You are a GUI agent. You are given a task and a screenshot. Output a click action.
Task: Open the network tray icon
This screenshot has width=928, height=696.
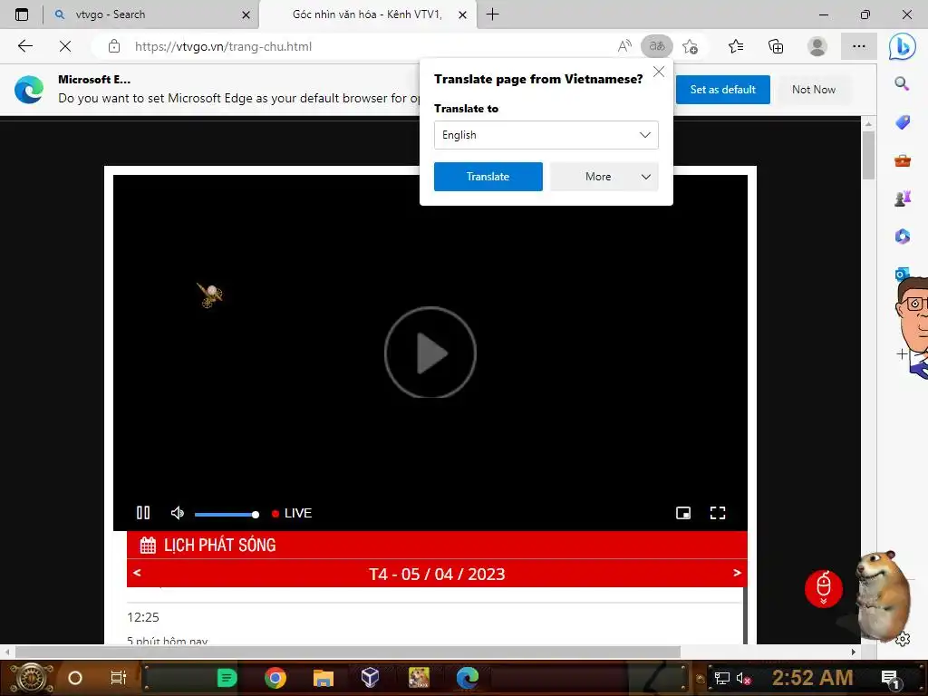(x=721, y=678)
